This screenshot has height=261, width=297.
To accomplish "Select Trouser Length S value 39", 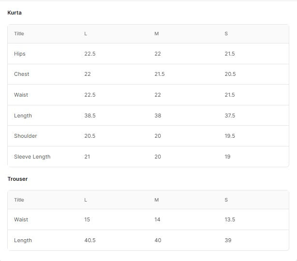I will [x=228, y=240].
